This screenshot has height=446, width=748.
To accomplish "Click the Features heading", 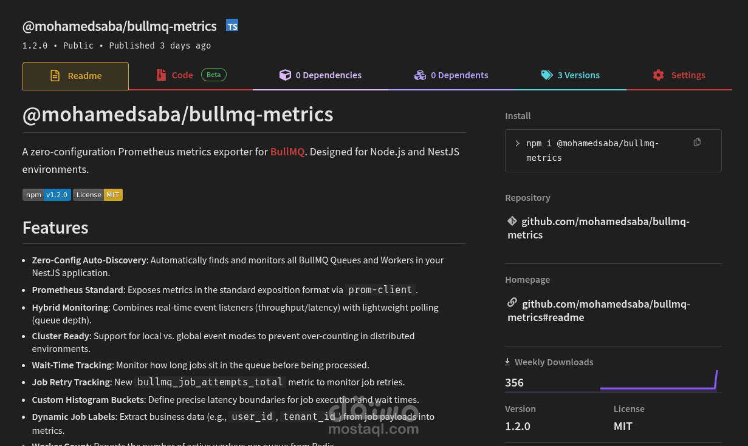I will pyautogui.click(x=55, y=228).
